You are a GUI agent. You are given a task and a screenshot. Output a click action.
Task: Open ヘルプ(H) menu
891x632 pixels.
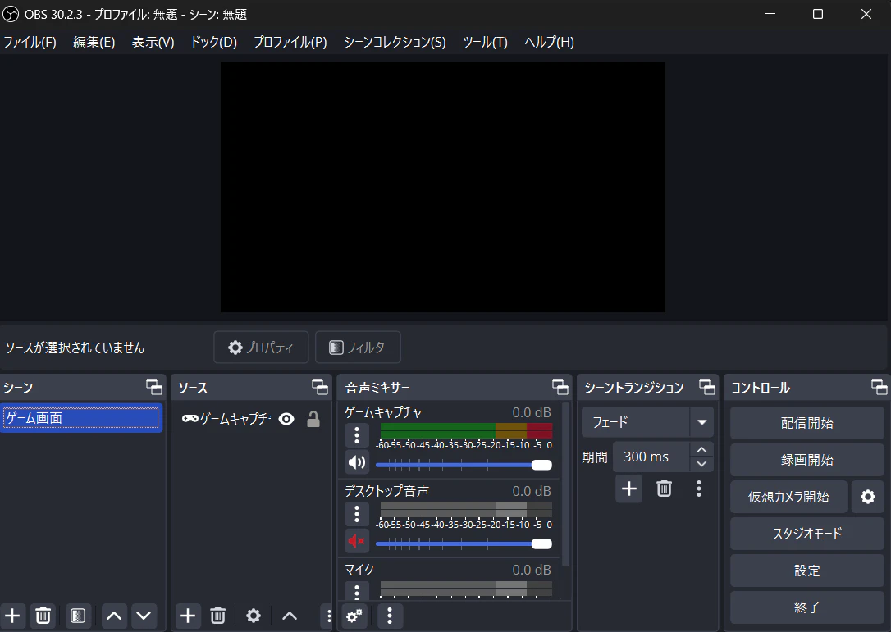pos(549,42)
